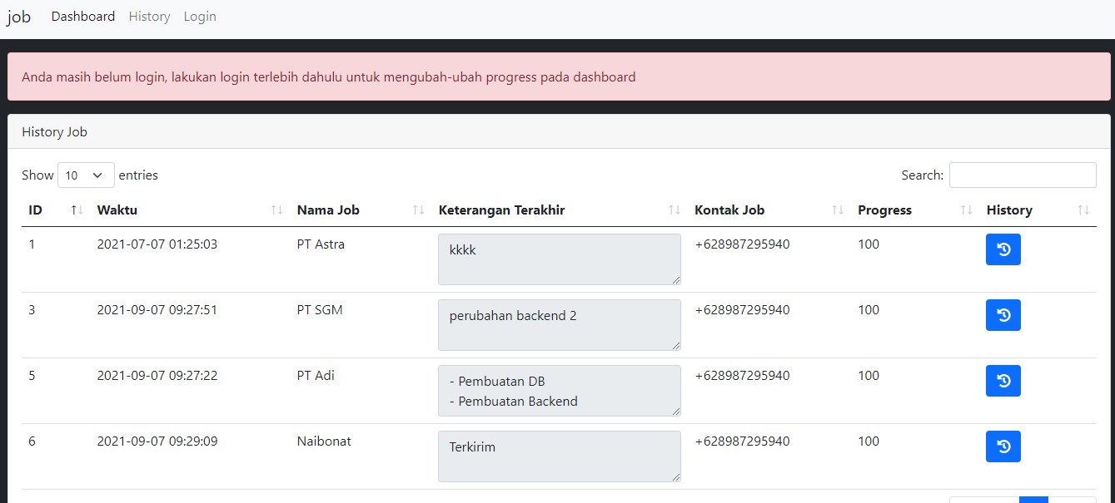The width and height of the screenshot is (1115, 503).
Task: Open history for PT SGM job
Action: [x=1003, y=315]
